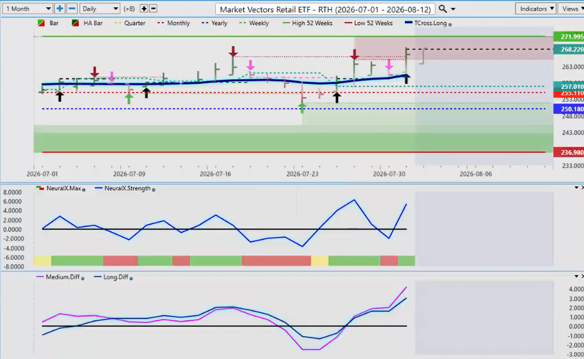Toggle the Monthly level legend

(173, 23)
